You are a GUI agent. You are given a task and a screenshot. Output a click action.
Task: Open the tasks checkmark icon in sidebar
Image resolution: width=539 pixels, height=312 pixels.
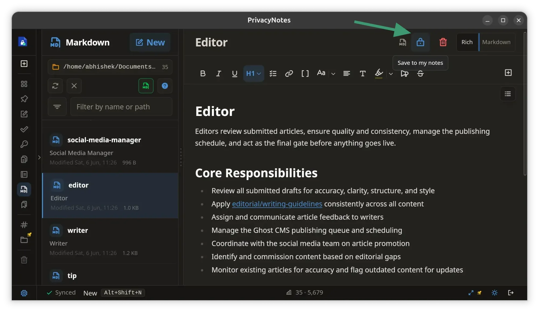tap(24, 129)
